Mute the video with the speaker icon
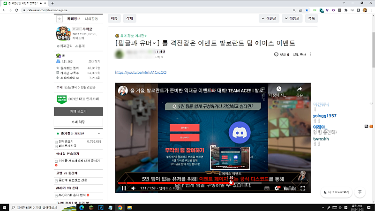This screenshot has height=211, width=375. pyautogui.click(x=134, y=188)
